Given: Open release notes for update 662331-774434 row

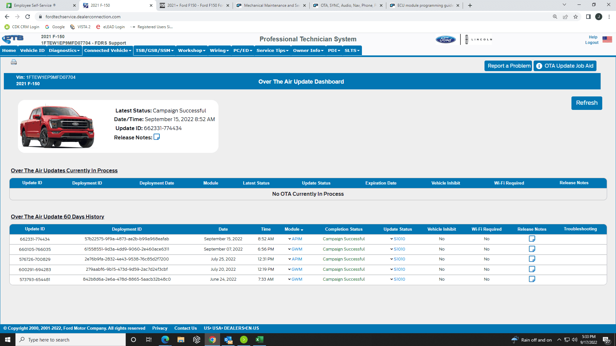Looking at the screenshot, I should click(x=532, y=239).
